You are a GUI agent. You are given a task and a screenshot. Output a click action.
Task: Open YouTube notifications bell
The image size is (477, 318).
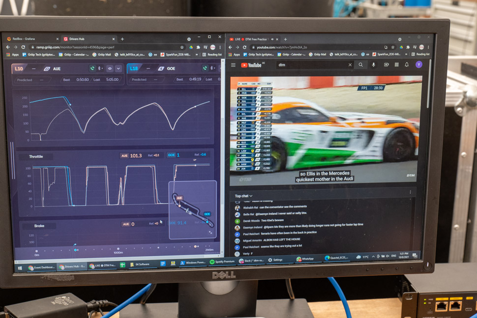point(407,65)
